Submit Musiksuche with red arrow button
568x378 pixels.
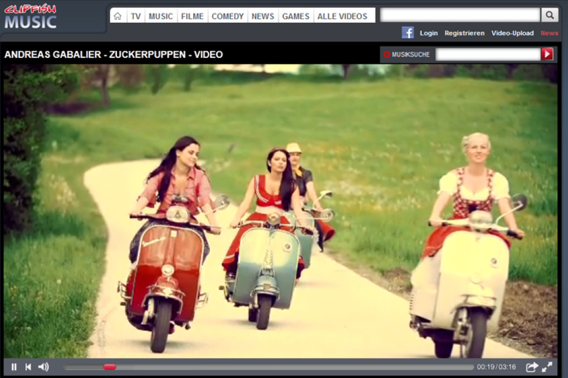click(547, 54)
